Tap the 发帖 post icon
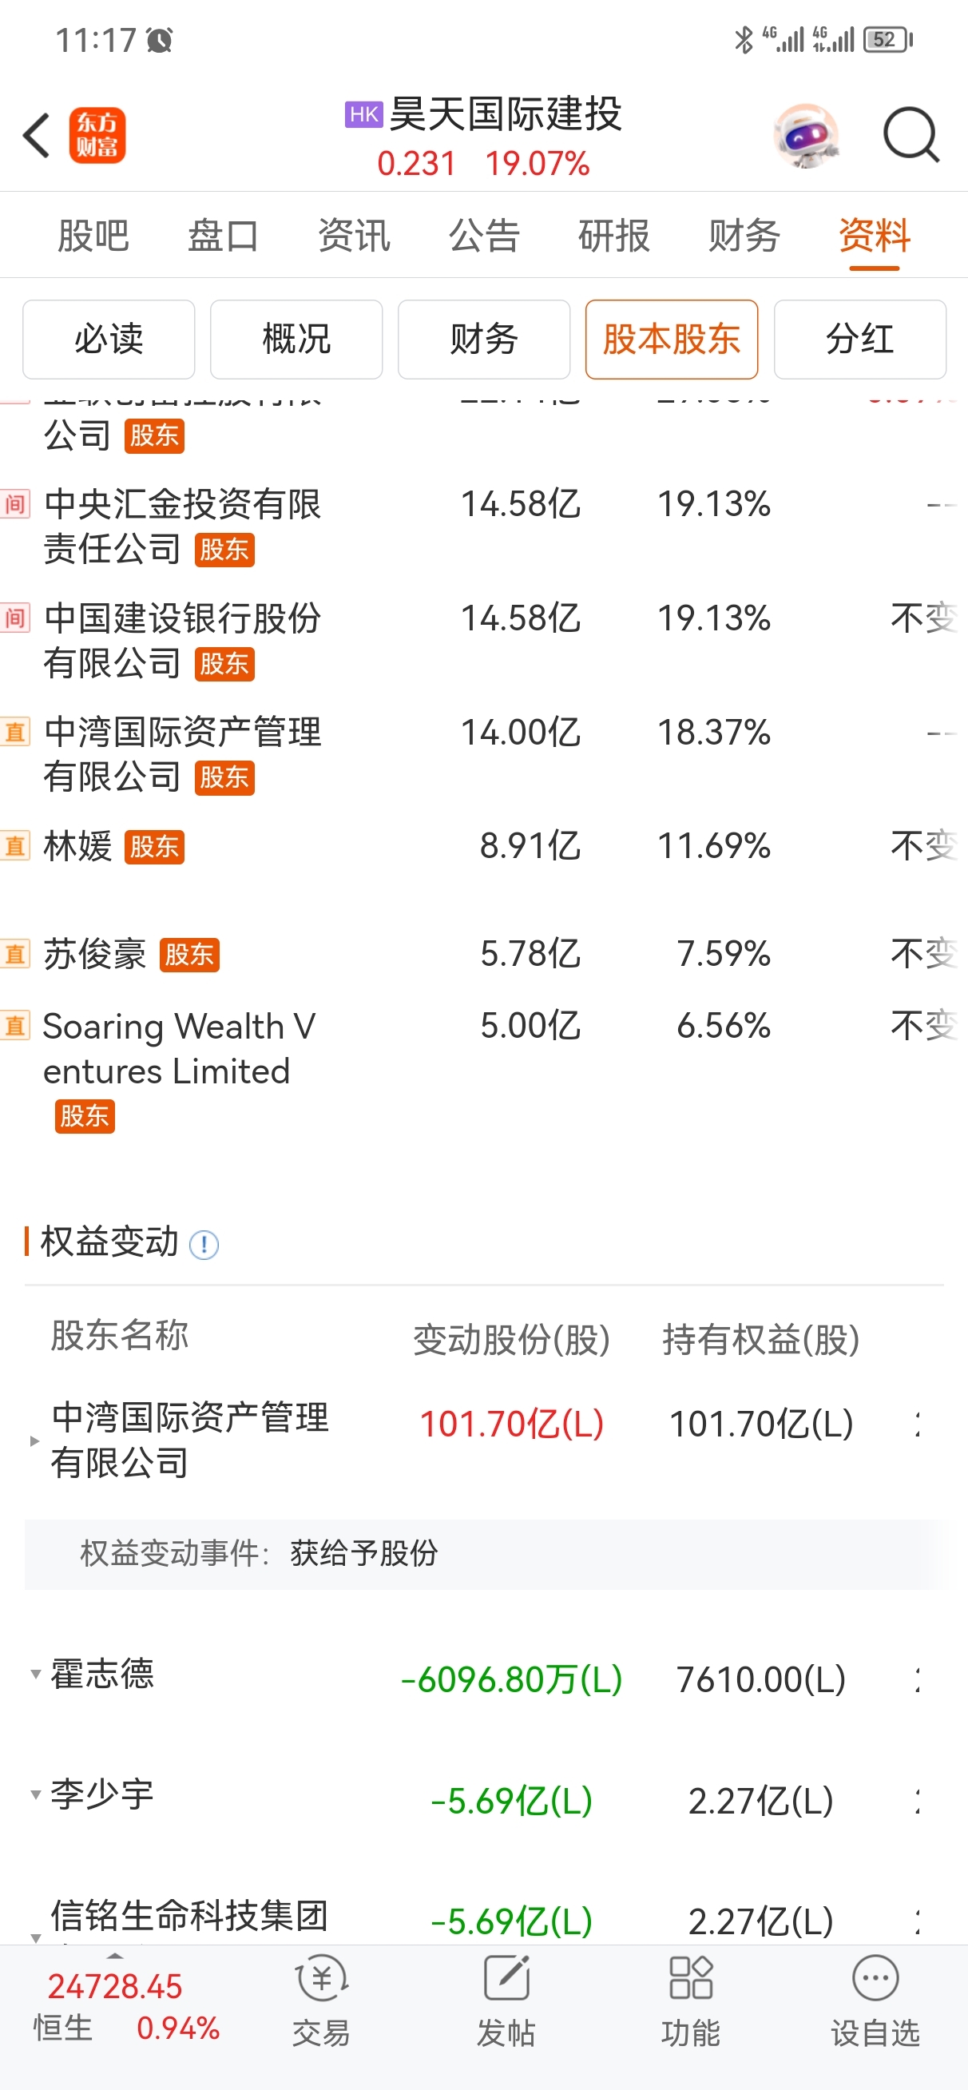The width and height of the screenshot is (968, 2090). [x=506, y=1999]
